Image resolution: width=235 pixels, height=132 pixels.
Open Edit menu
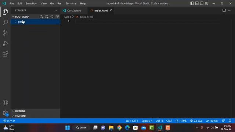(x=19, y=3)
